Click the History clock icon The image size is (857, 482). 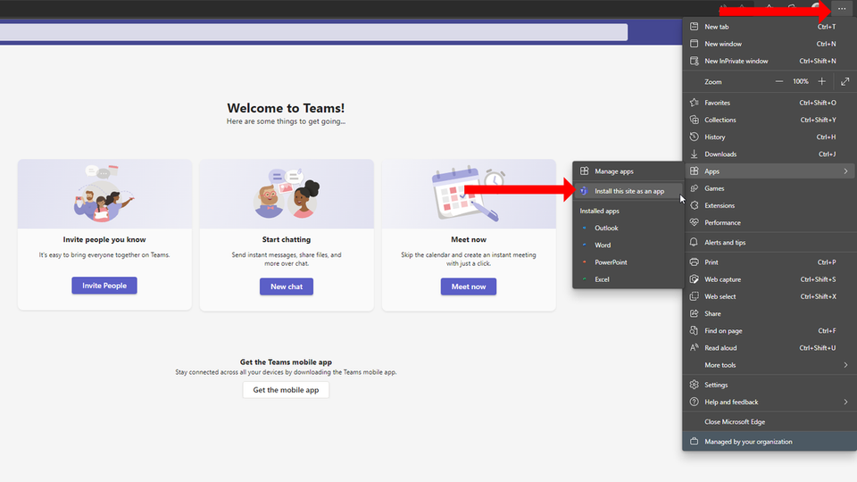[x=695, y=137]
